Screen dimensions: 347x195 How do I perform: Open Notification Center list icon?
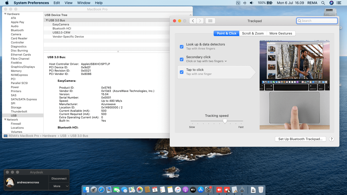[339, 3]
